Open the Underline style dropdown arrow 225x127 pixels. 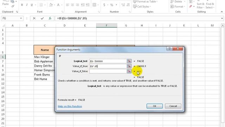(35, 5)
